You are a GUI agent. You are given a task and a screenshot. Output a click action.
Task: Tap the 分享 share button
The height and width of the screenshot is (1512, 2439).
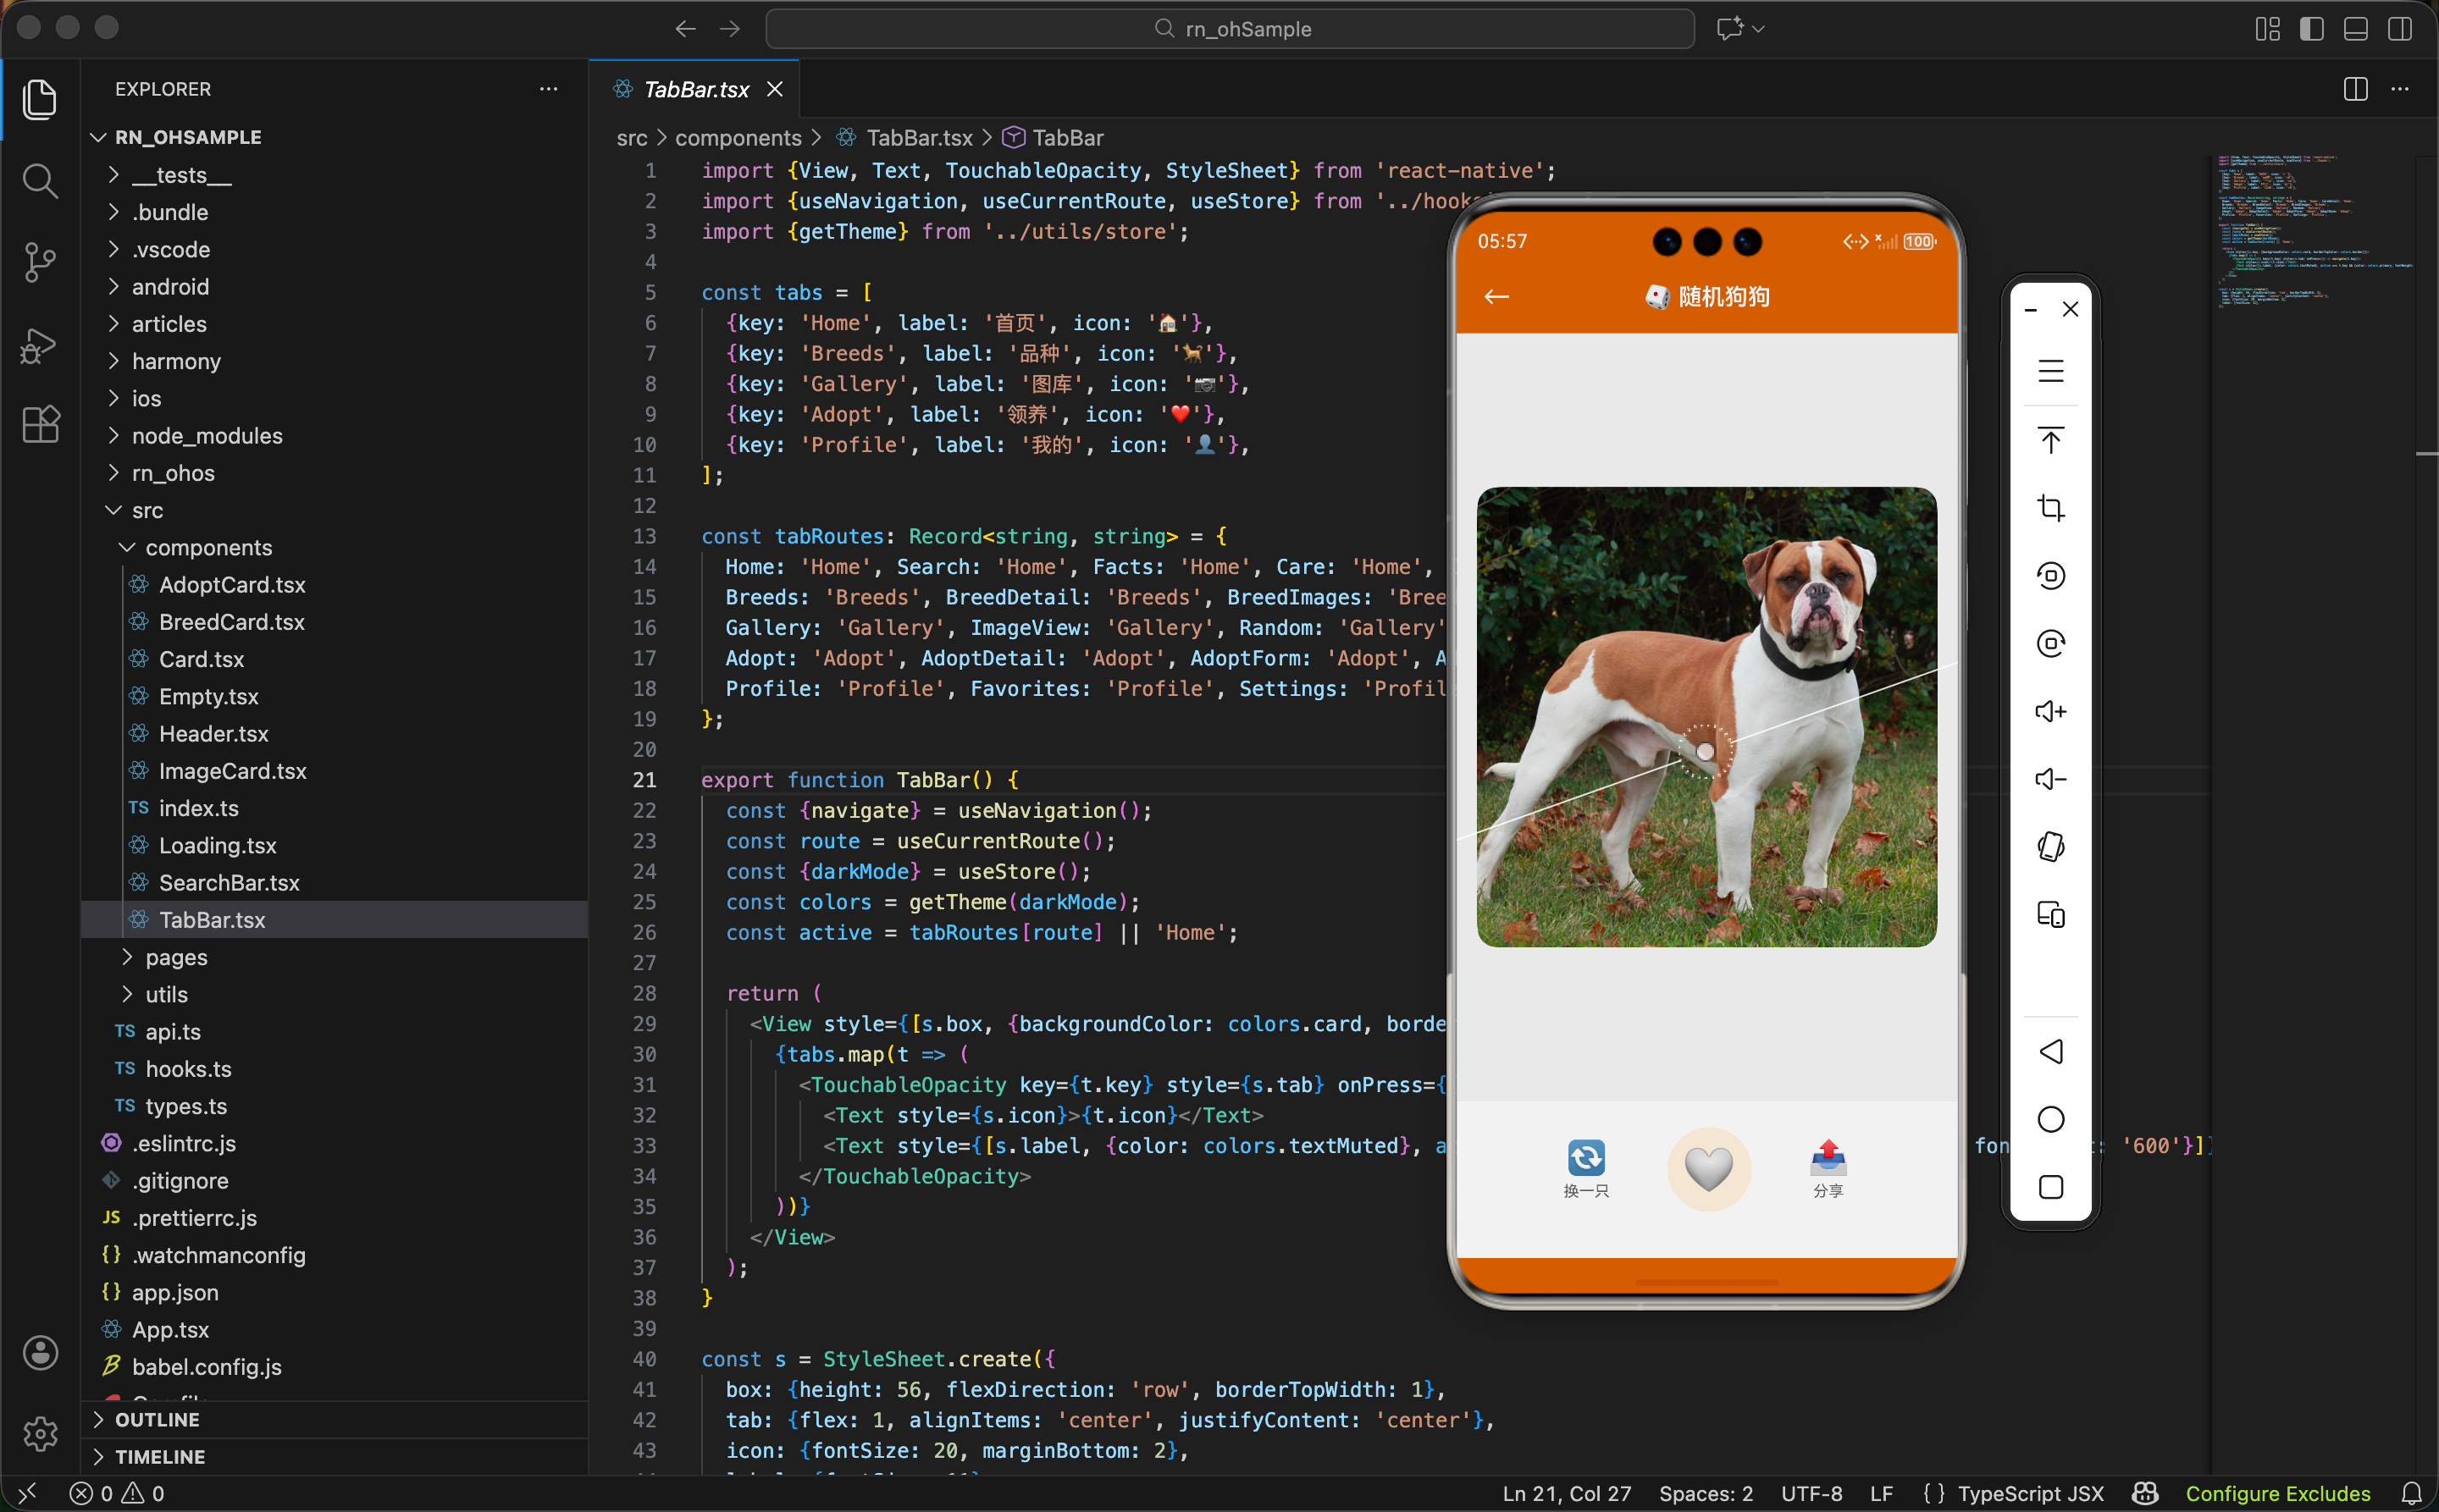1828,1168
